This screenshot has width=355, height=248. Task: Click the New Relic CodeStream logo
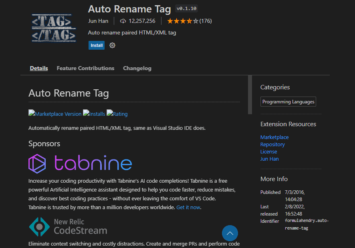pos(68,226)
